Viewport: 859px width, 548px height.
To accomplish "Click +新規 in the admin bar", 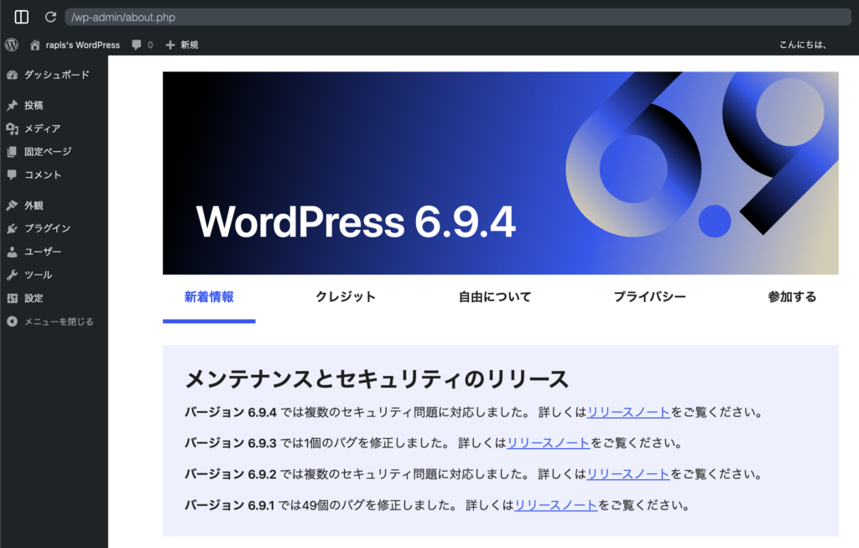I will click(x=181, y=44).
